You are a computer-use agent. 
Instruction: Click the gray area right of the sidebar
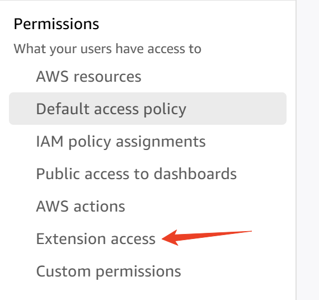coord(308,150)
